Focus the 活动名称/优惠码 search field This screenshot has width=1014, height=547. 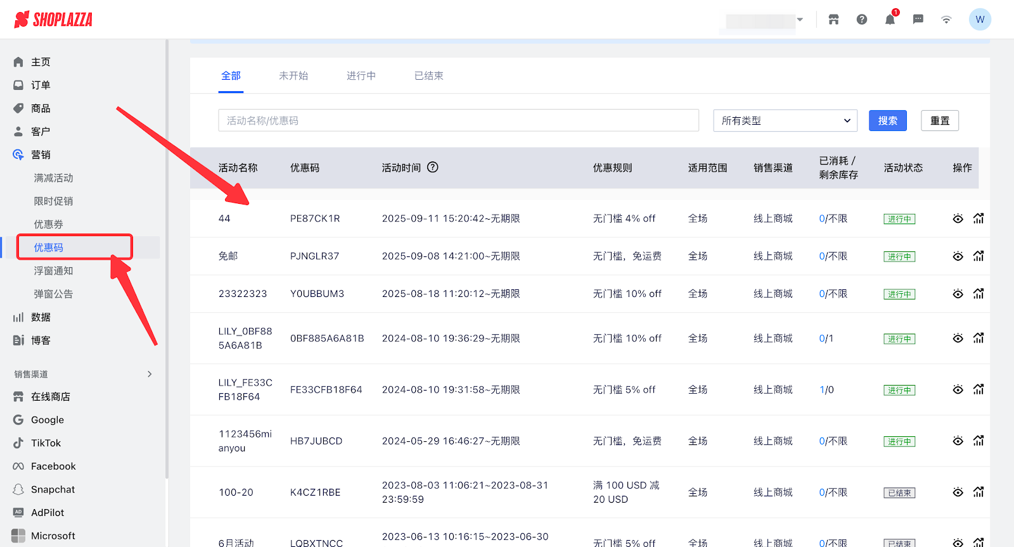click(x=458, y=120)
